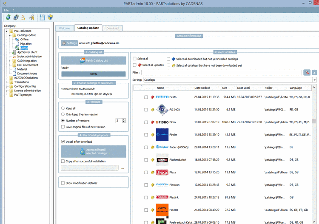
Task: Click the Index administration tree icon
Action: pos(14,57)
